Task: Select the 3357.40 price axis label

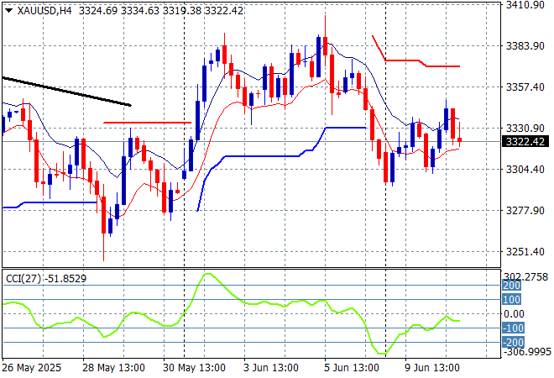Action: (x=525, y=87)
